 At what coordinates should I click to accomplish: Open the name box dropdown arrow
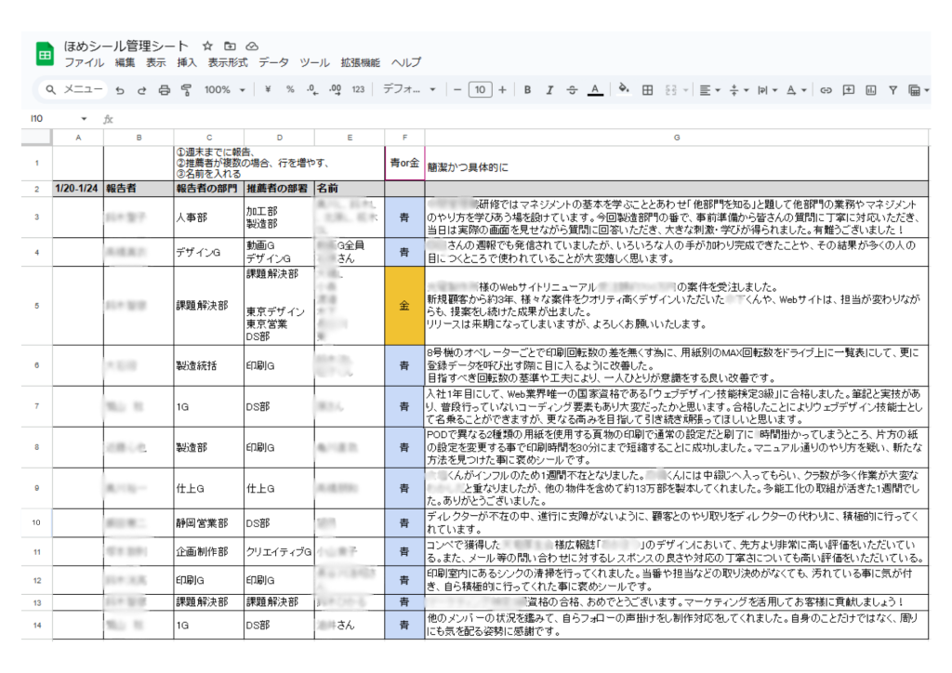click(84, 118)
